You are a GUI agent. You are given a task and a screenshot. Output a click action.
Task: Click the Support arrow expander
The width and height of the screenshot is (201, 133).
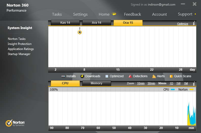click(x=195, y=14)
